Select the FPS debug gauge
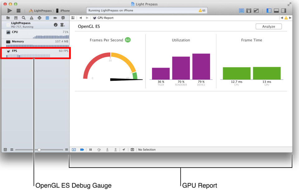This screenshot has height=191, width=299. click(36, 53)
